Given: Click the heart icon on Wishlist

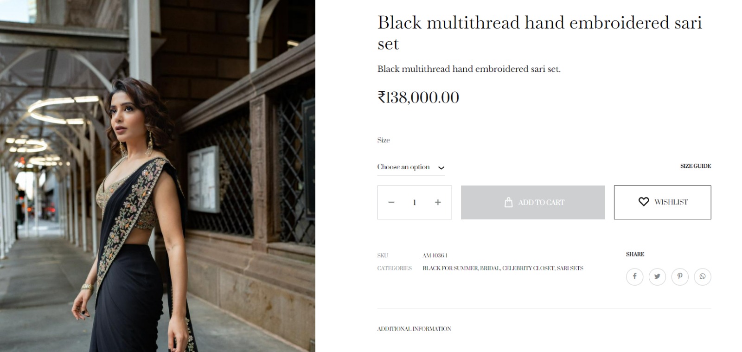Looking at the screenshot, I should 644,202.
